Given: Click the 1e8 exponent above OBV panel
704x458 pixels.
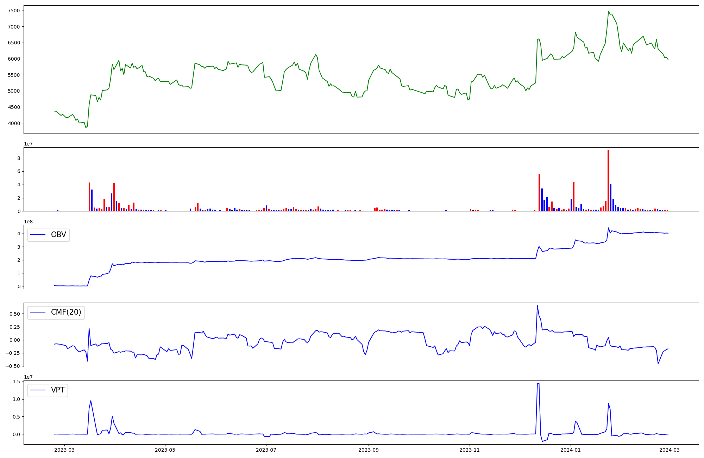Looking at the screenshot, I should (x=28, y=222).
